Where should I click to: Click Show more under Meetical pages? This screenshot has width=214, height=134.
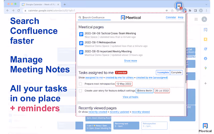pos(130,61)
